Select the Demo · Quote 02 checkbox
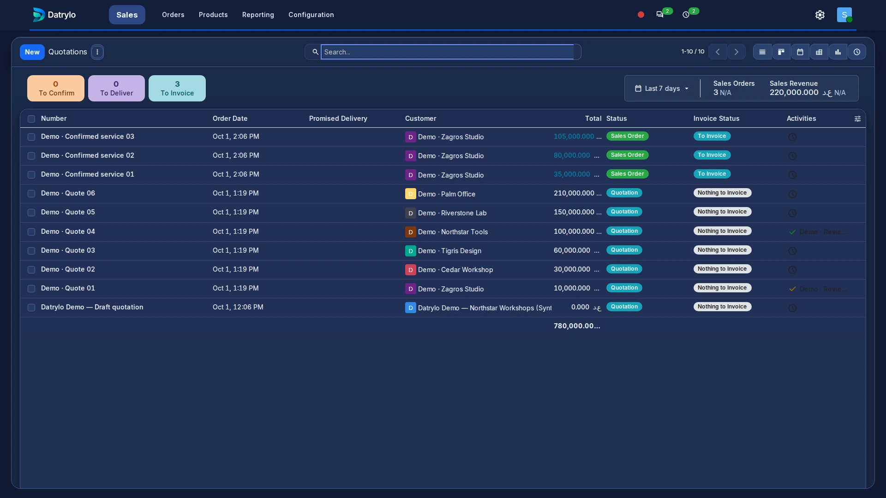This screenshot has width=886, height=498. 31,270
